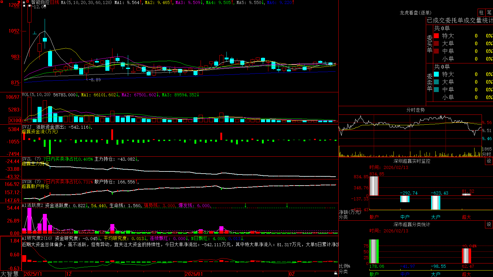The width and height of the screenshot is (493, 277).
Task: Click the VOL(5,10,20) indicator label
Action: 36,95
